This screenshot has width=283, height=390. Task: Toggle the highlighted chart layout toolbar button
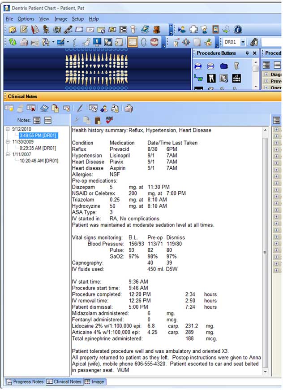click(x=132, y=42)
